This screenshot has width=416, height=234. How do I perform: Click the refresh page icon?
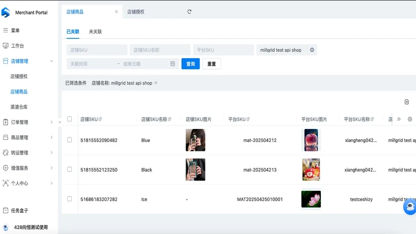tap(189, 11)
